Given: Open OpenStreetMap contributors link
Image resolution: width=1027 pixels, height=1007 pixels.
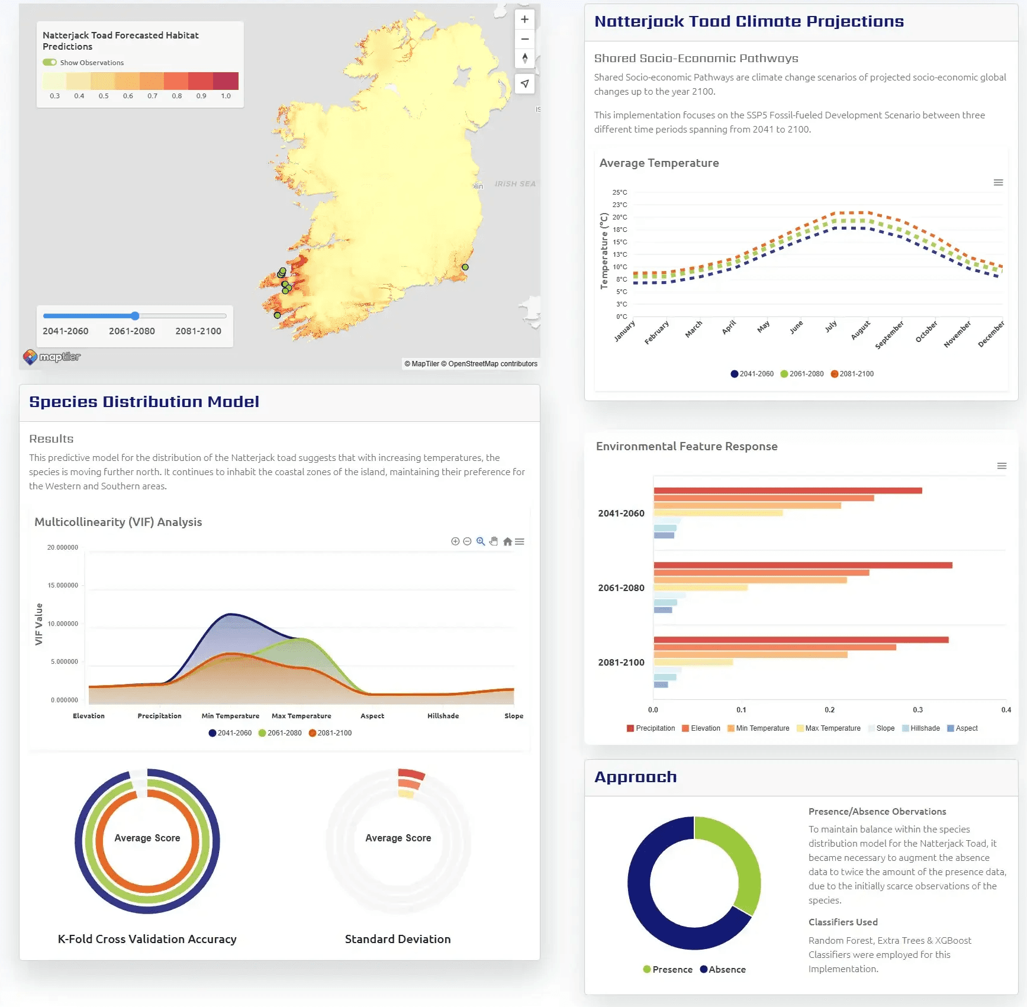Looking at the screenshot, I should (490, 364).
